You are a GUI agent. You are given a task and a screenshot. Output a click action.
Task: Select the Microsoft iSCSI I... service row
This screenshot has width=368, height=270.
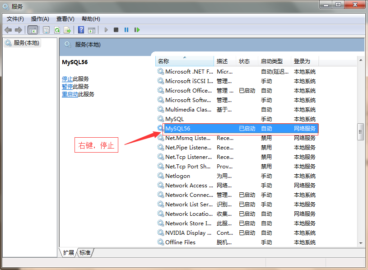coord(237,81)
